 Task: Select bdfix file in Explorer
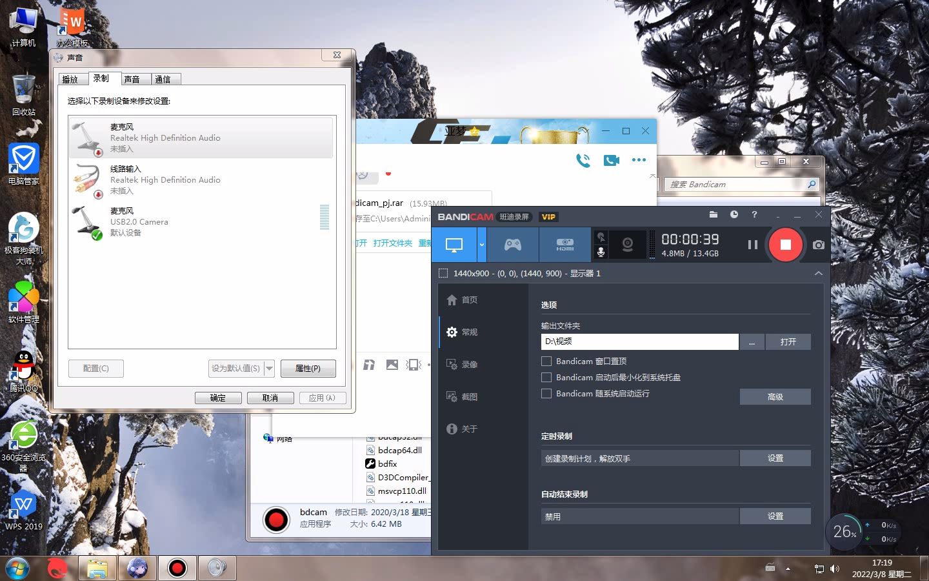382,464
